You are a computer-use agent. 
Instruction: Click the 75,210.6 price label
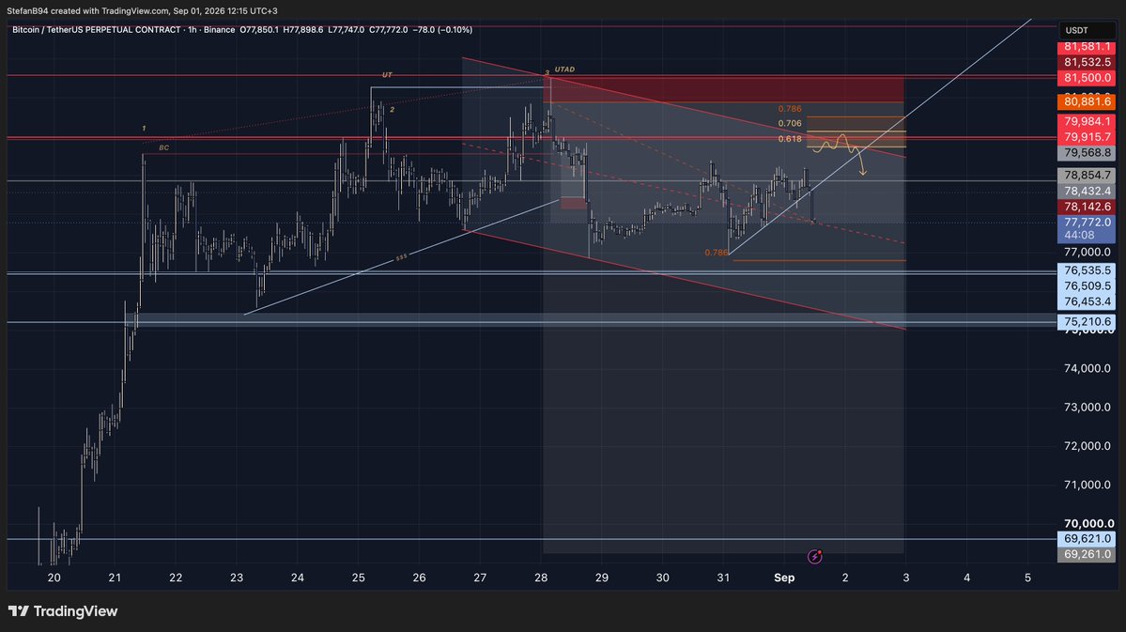(1087, 322)
